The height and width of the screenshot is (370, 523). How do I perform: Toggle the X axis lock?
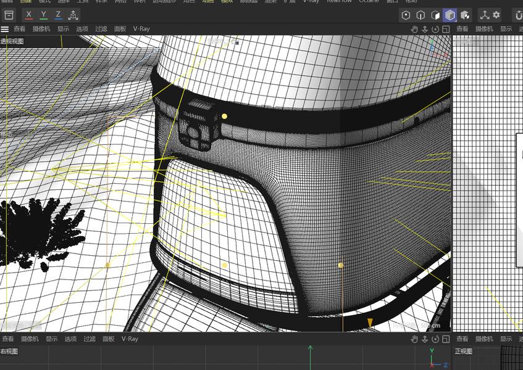pyautogui.click(x=28, y=15)
